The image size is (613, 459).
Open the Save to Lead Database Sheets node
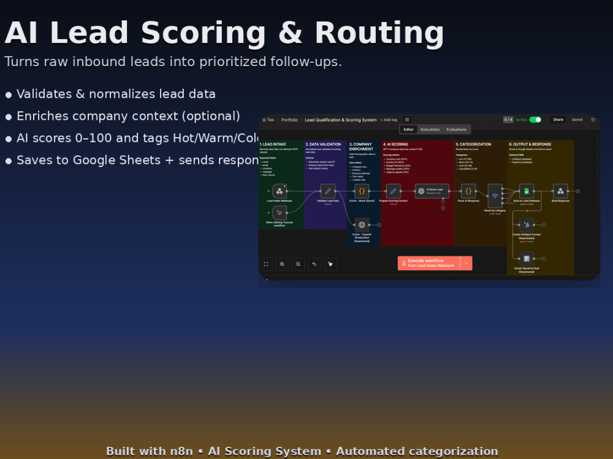(x=526, y=191)
